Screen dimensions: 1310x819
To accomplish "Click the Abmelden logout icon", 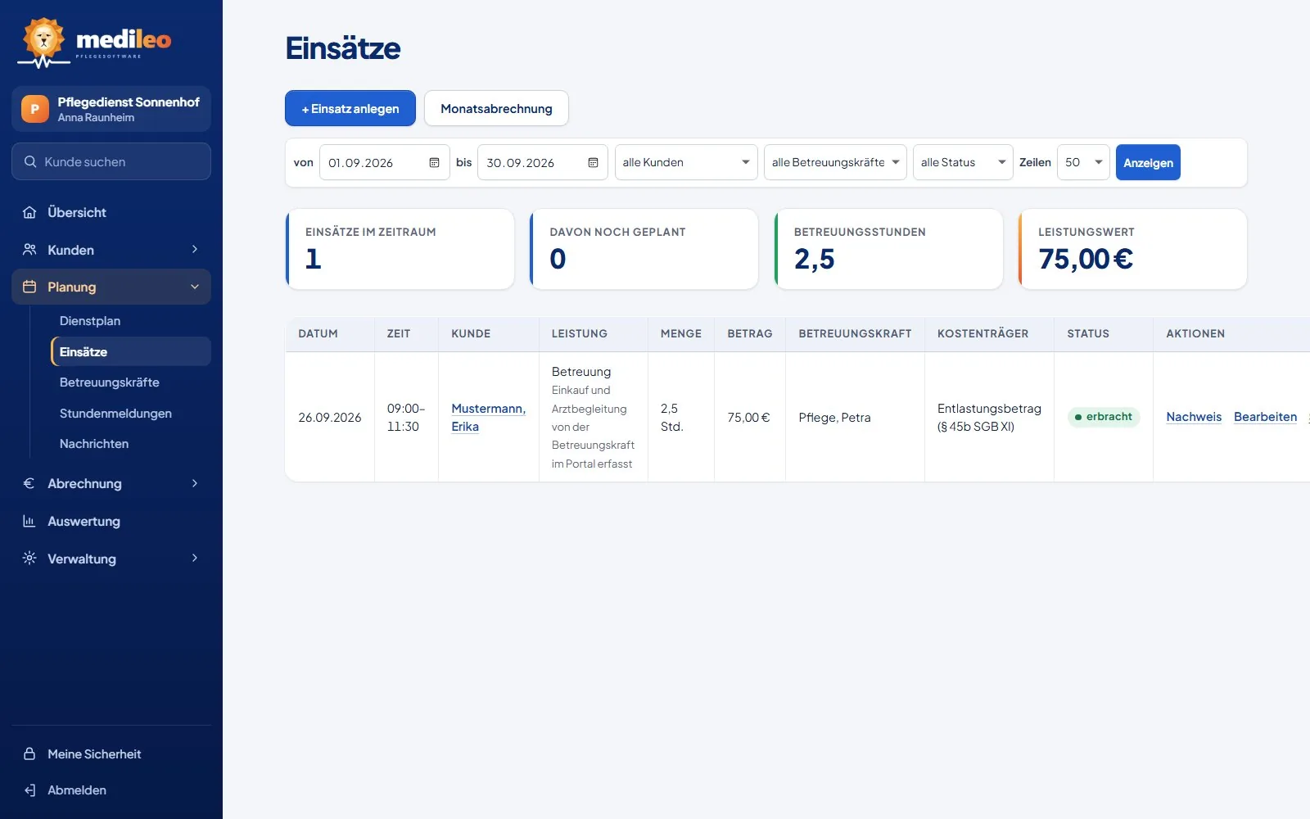I will click(29, 790).
